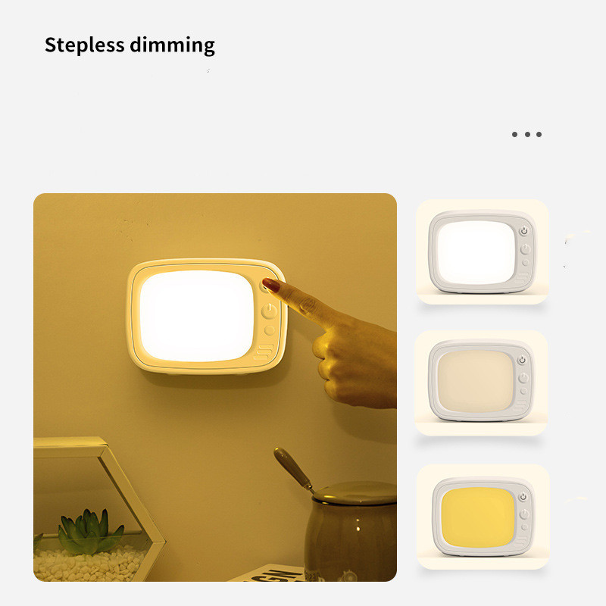Image resolution: width=606 pixels, height=606 pixels.
Task: Click the Stepless dimming heading
Action: click(x=130, y=45)
